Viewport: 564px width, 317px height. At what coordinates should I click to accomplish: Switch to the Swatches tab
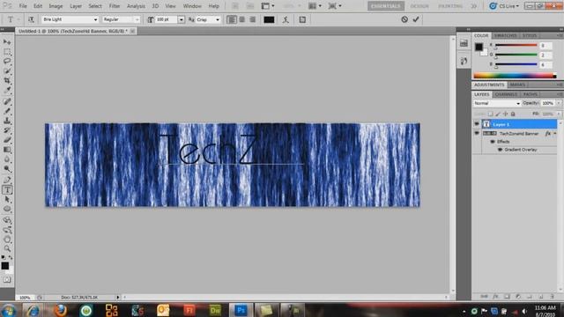505,35
